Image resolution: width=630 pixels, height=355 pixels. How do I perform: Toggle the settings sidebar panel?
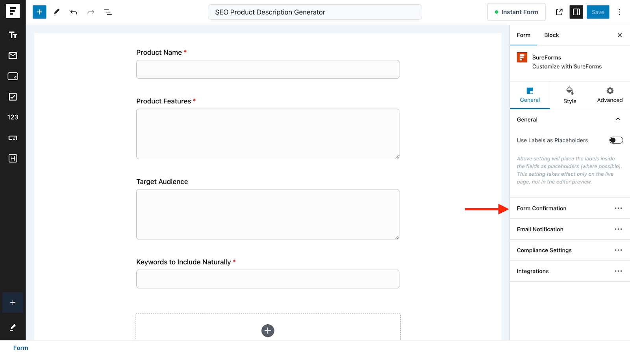(576, 12)
